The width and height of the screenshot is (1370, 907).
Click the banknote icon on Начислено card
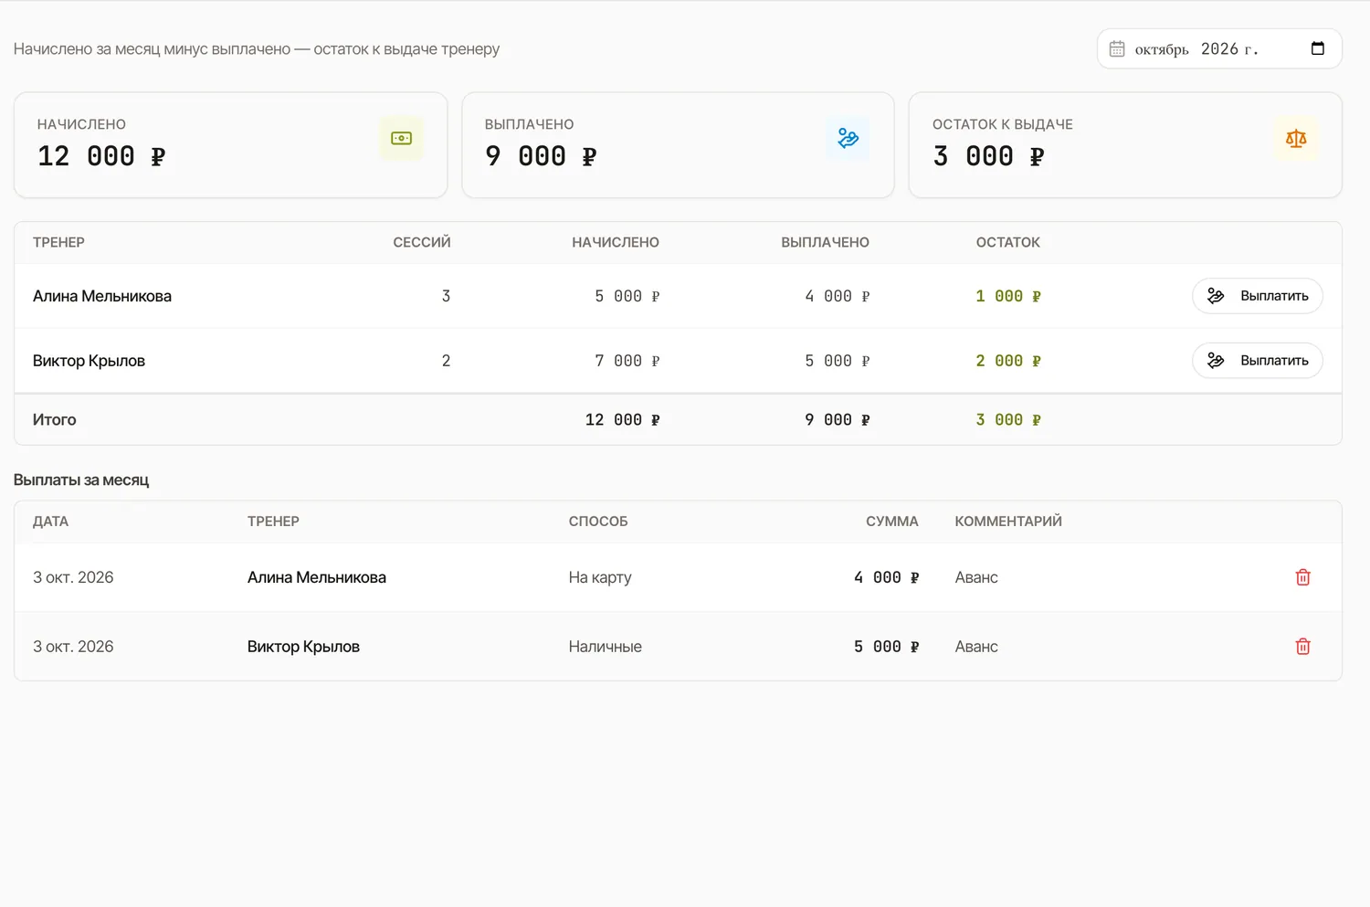click(401, 138)
